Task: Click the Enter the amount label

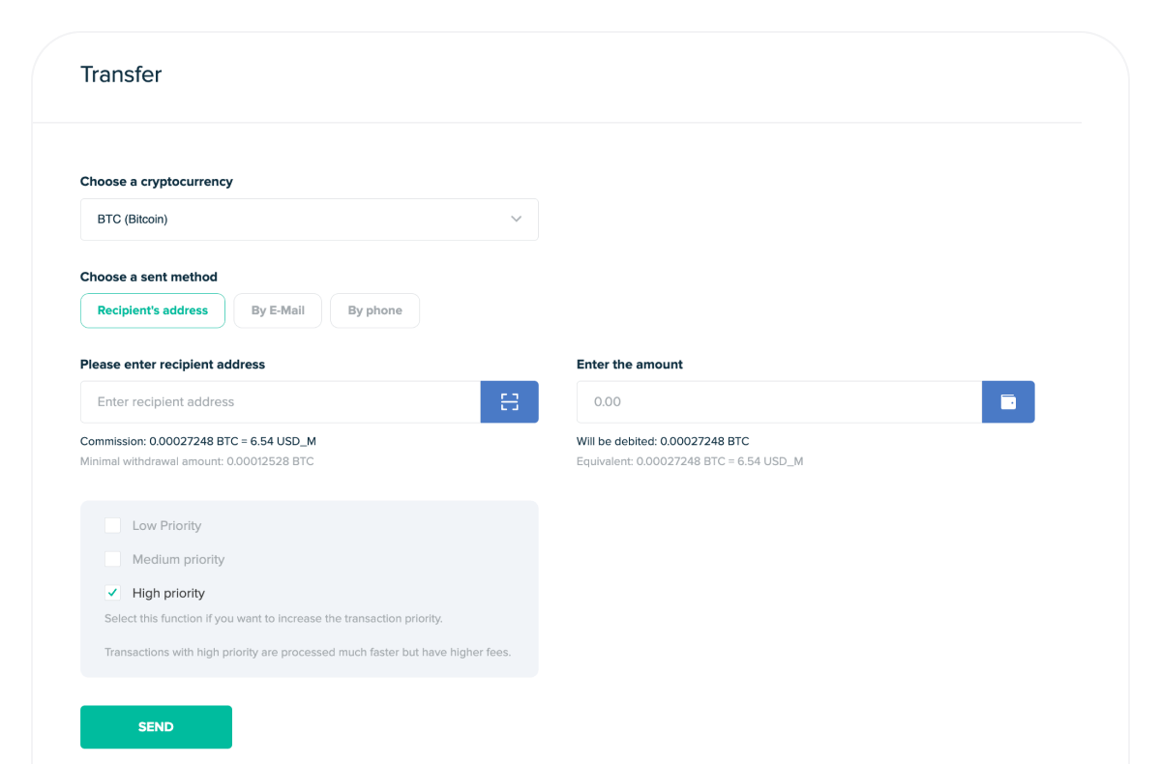Action: point(630,365)
